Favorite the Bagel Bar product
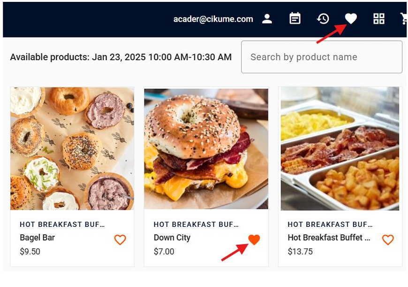This screenshot has width=408, height=287. 120,240
